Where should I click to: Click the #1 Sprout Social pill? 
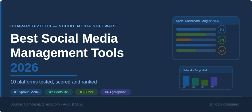(x=26, y=92)
